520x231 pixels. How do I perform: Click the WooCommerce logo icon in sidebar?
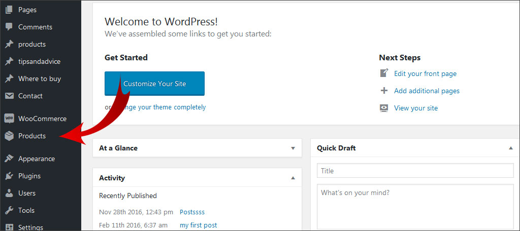9,119
